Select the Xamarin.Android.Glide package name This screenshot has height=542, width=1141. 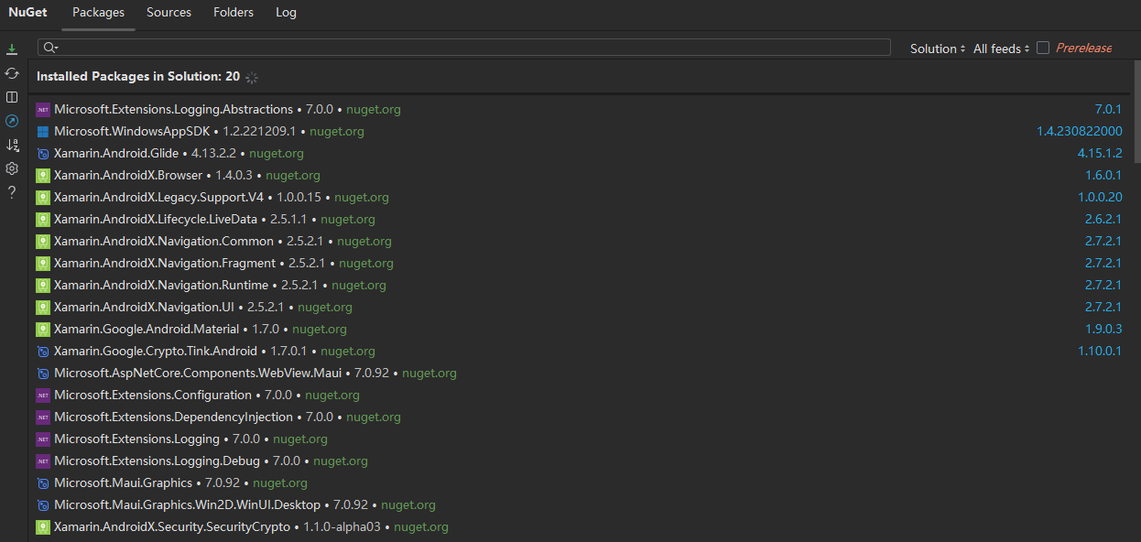[x=116, y=153]
